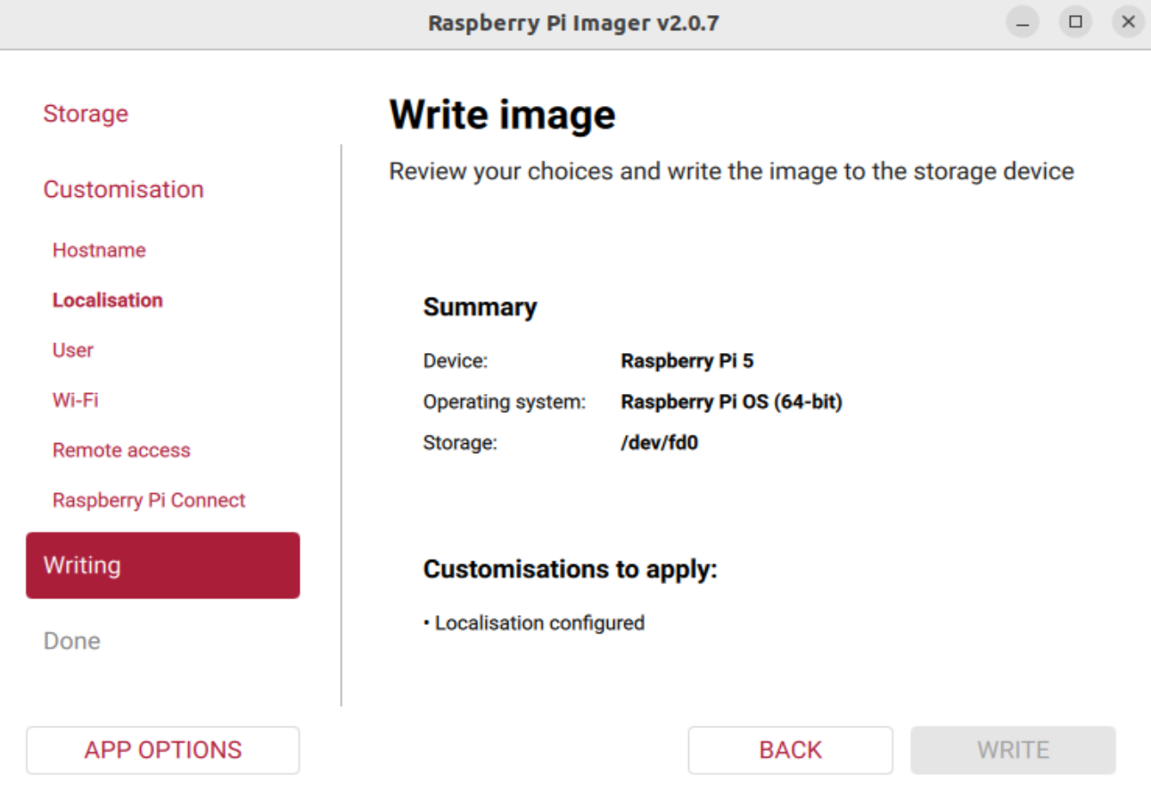This screenshot has height=796, width=1151.
Task: Open Raspberry Pi Connect step
Action: (x=149, y=500)
